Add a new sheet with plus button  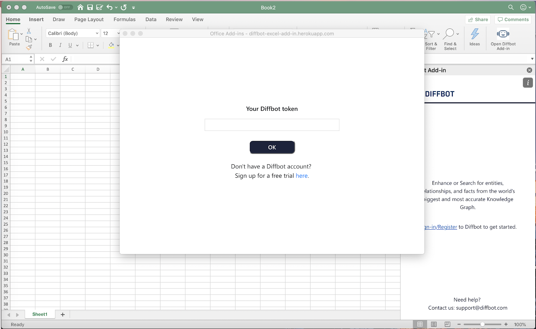coord(63,314)
